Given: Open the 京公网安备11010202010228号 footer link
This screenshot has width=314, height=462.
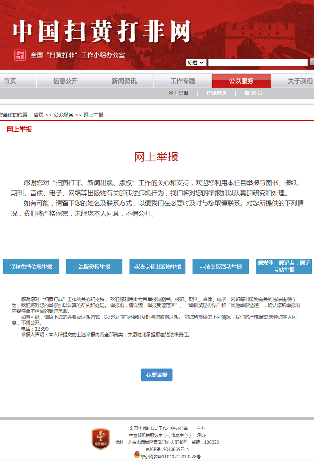Looking at the screenshot, I should pyautogui.click(x=171, y=457).
